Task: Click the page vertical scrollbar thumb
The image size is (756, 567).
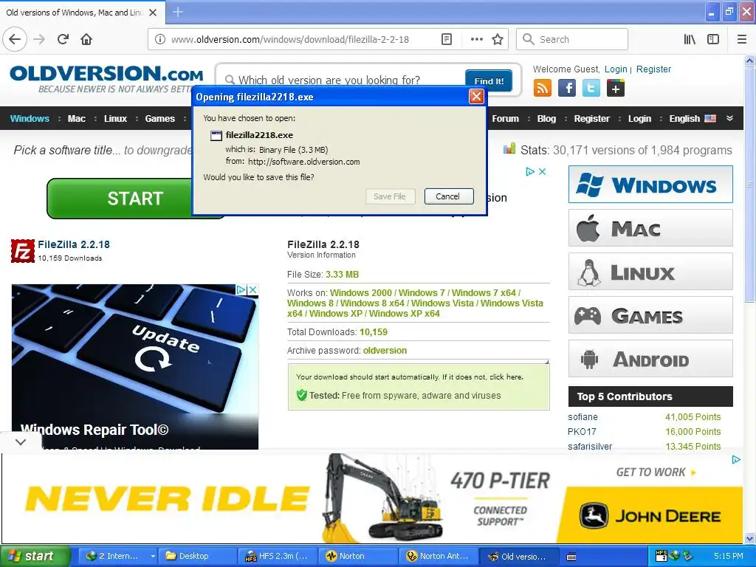Action: [749, 185]
